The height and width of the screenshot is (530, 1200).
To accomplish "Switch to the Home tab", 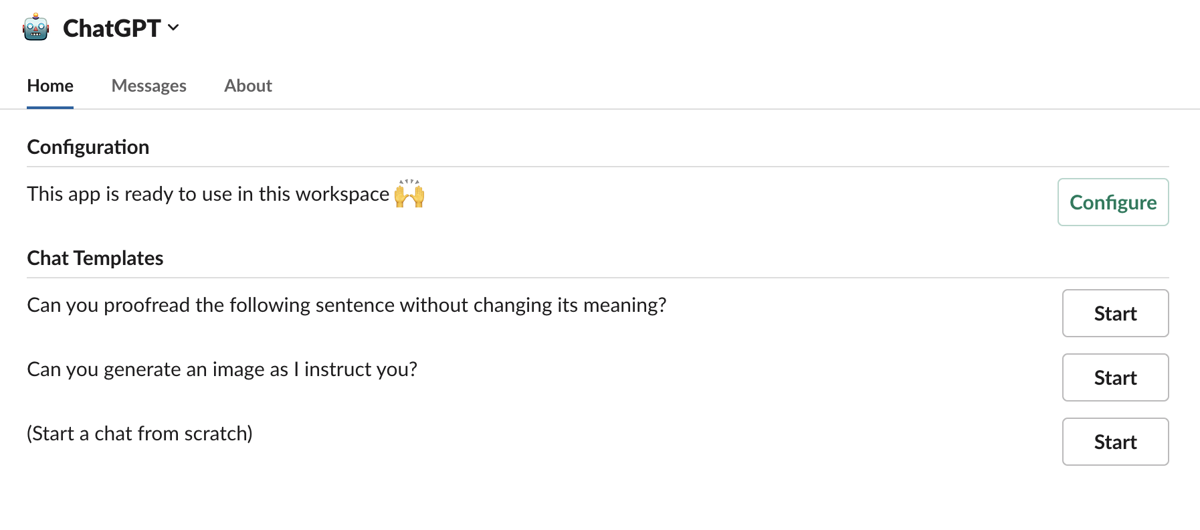I will point(50,86).
